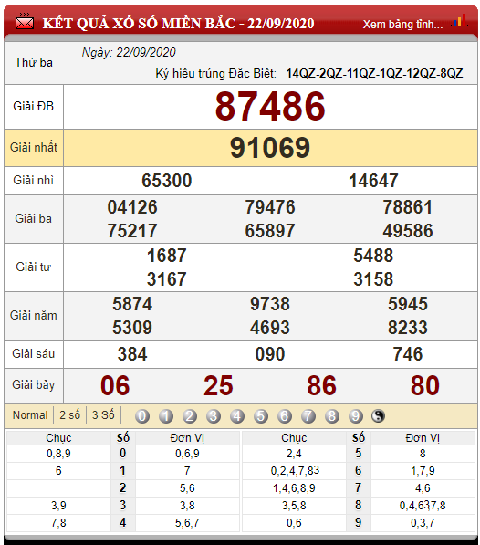Click the Thứ ba weekday label

(34, 63)
